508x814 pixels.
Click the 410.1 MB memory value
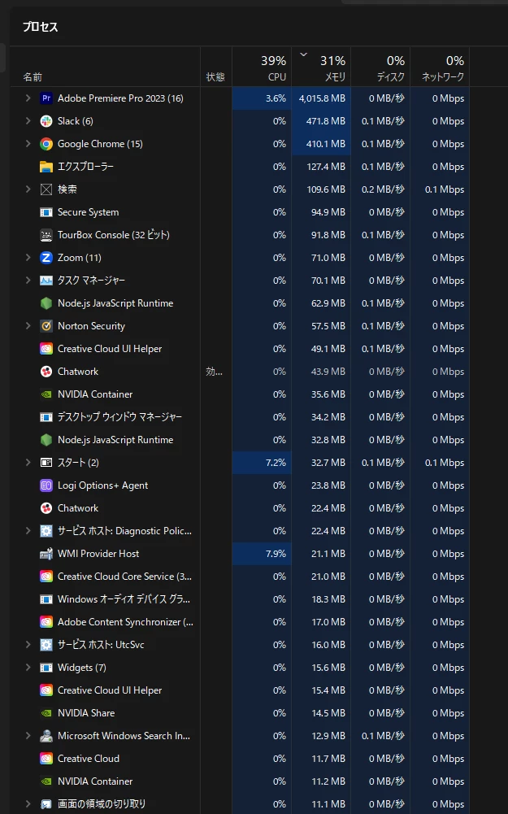(x=326, y=144)
